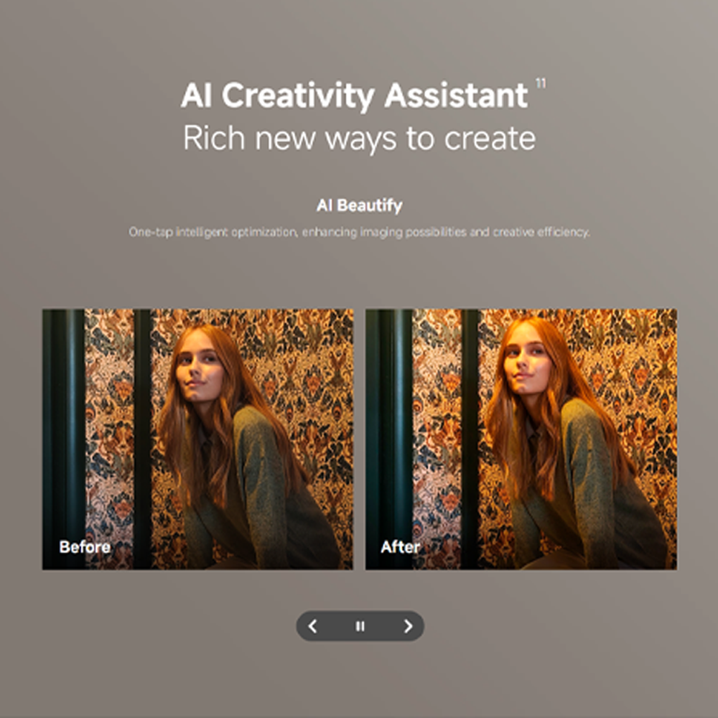The height and width of the screenshot is (718, 718).
Task: Click the 'After' label text
Action: pos(400,547)
